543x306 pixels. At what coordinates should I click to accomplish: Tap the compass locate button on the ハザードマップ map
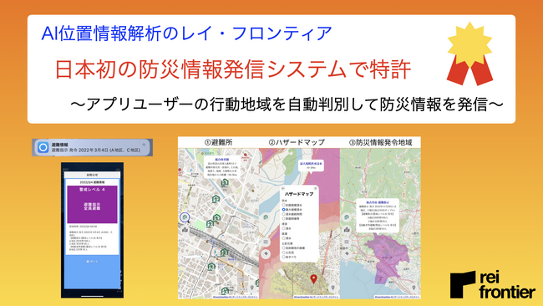(x=266, y=254)
